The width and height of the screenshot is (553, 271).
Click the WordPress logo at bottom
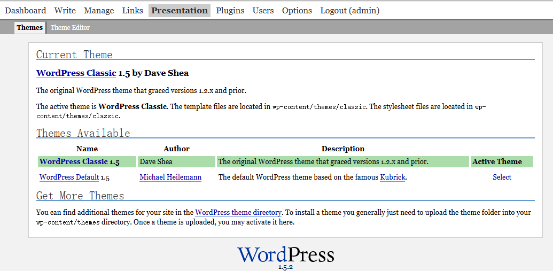coord(286,254)
